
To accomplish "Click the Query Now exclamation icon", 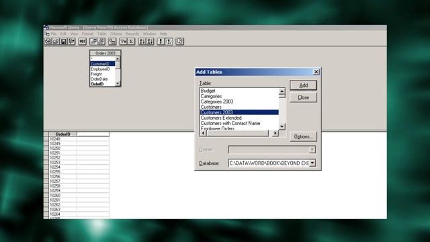I will pyautogui.click(x=161, y=42).
